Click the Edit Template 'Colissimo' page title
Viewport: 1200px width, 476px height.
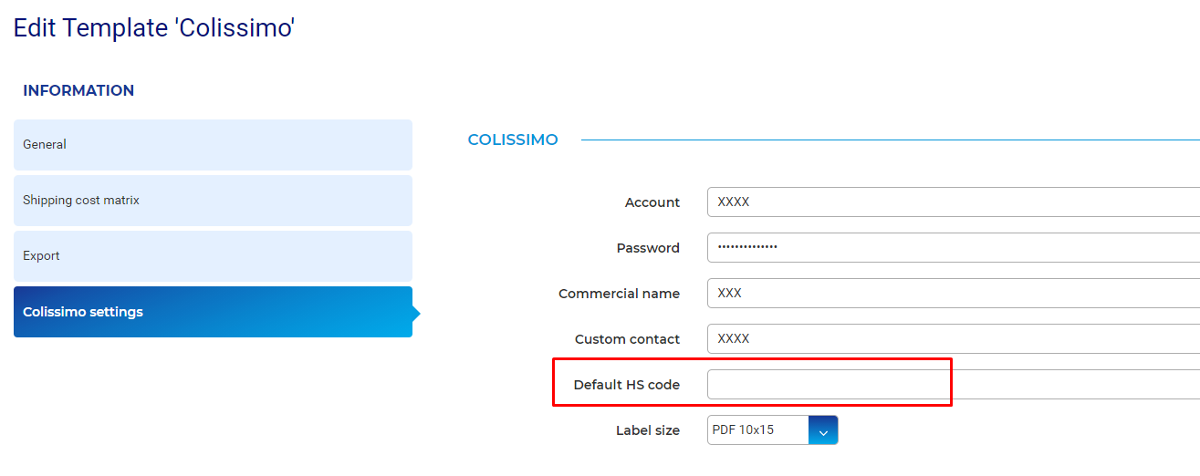(x=154, y=27)
